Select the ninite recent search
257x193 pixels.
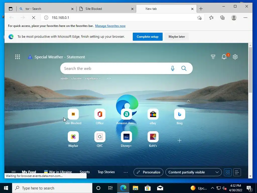tap(65, 78)
